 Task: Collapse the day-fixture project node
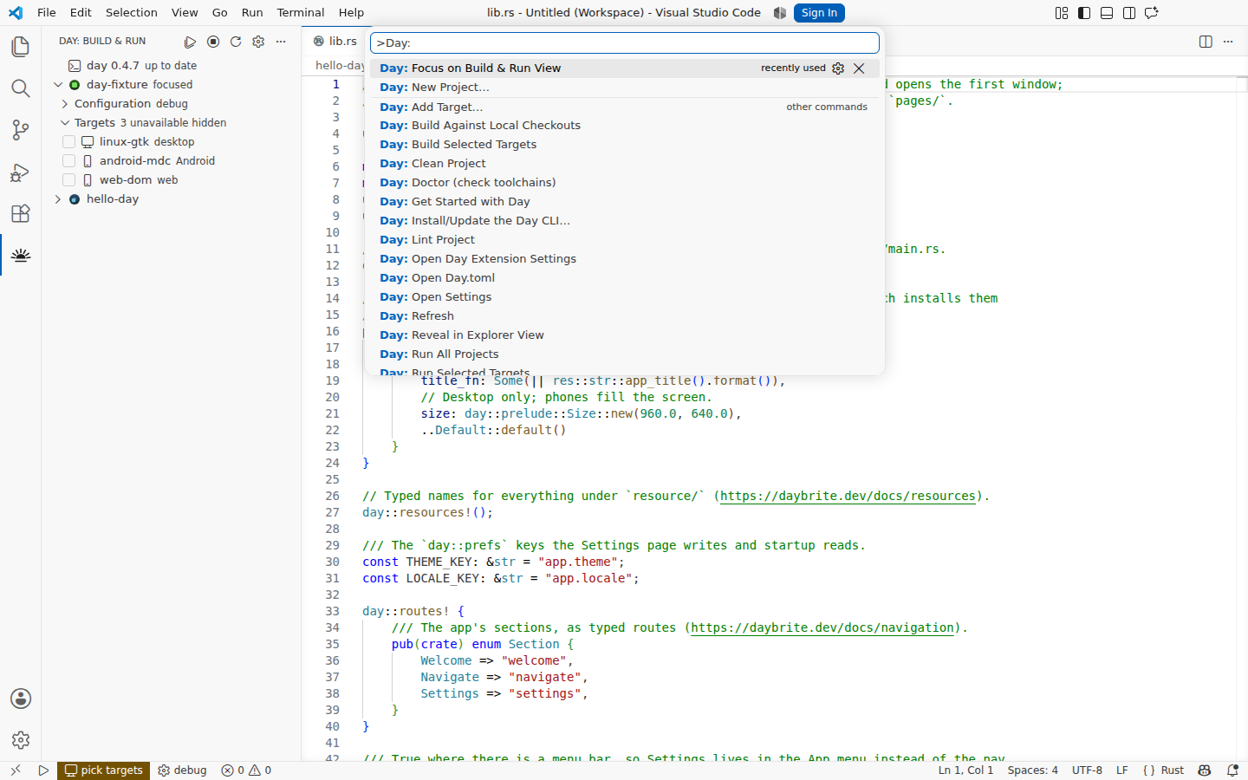(59, 85)
